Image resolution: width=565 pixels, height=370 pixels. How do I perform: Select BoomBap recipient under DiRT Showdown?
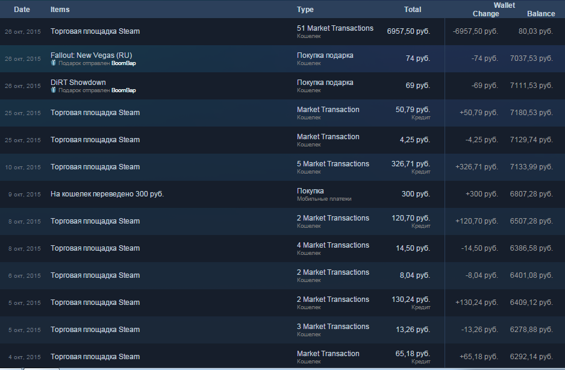point(123,90)
